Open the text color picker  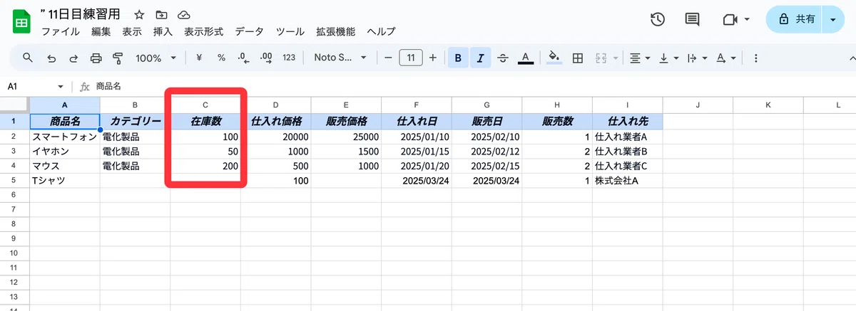point(526,58)
